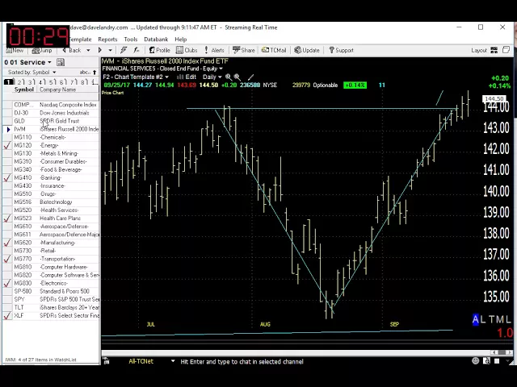Uncheck the flag for MG410 Banking
The width and height of the screenshot is (517, 387).
tap(7, 177)
